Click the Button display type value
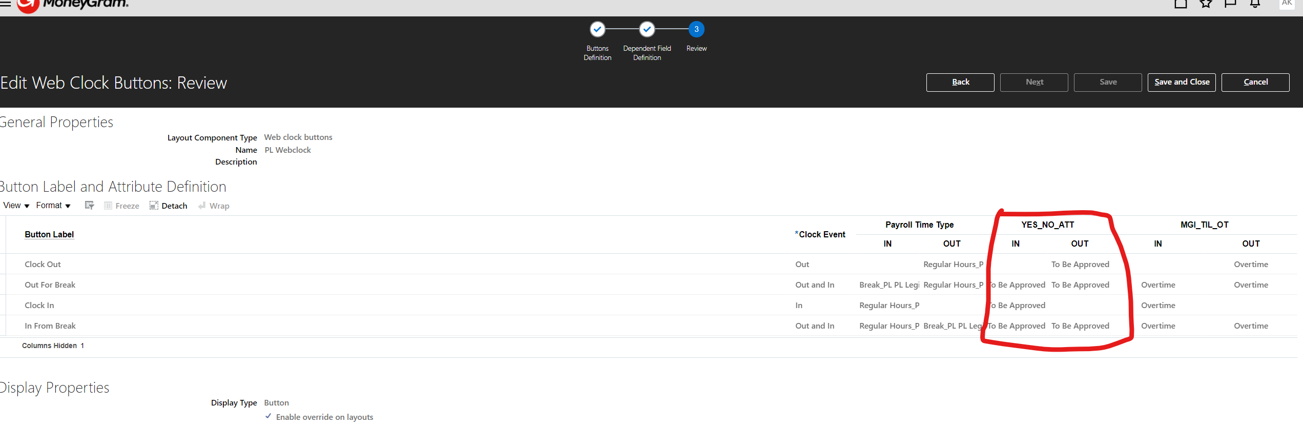Image resolution: width=1303 pixels, height=446 pixels. pyautogui.click(x=276, y=402)
